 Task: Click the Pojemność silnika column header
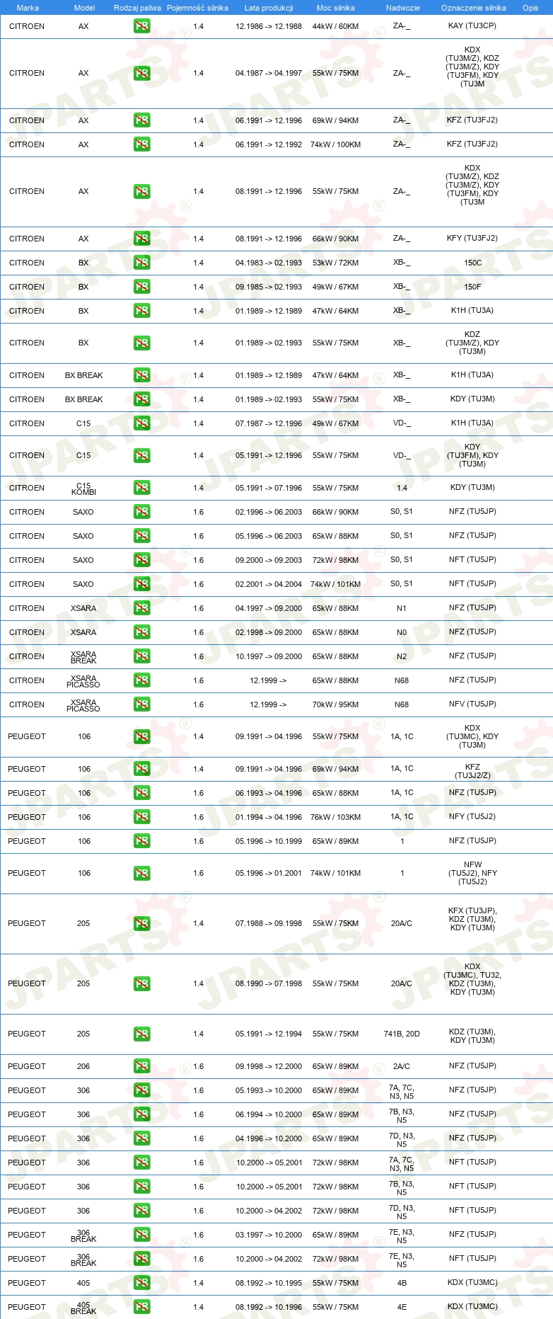pyautogui.click(x=197, y=8)
